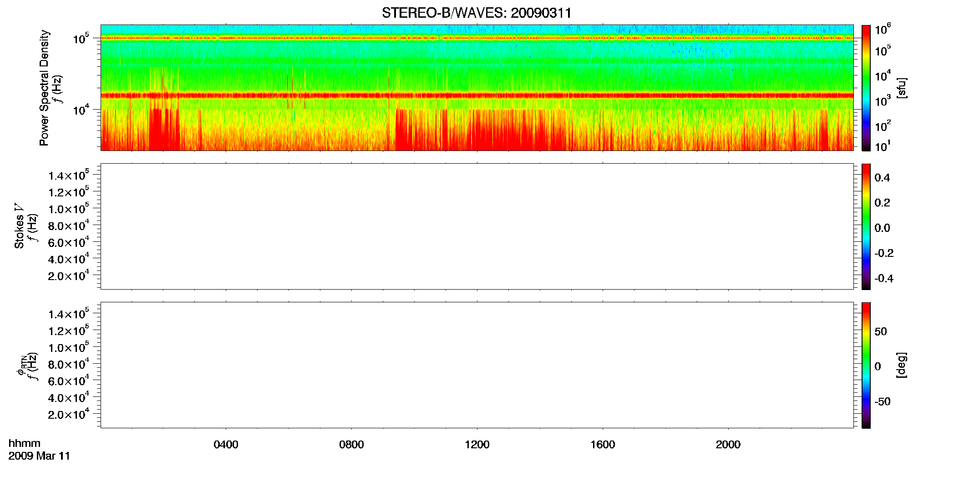Image resolution: width=954 pixels, height=491 pixels.
Task: Click the 0.4 tick on the Stokes color bar
Action: (x=882, y=178)
